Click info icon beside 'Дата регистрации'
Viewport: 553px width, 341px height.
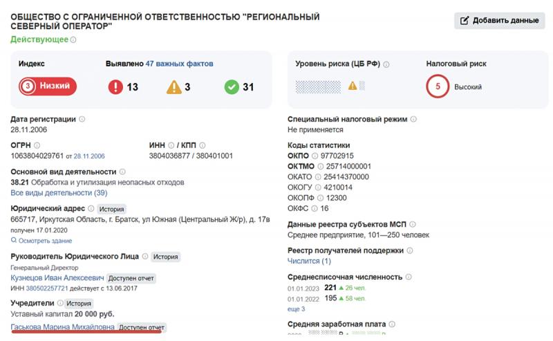click(82, 119)
